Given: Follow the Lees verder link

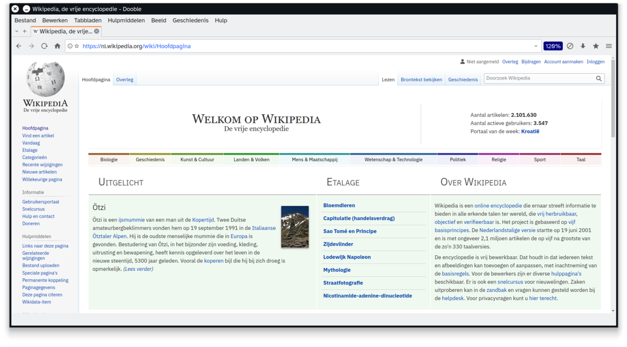Looking at the screenshot, I should tap(138, 269).
